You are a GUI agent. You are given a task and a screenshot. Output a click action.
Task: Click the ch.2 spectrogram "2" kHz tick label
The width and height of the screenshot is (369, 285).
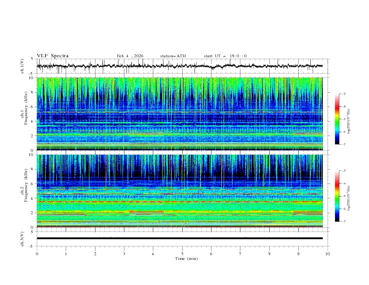[33, 213]
